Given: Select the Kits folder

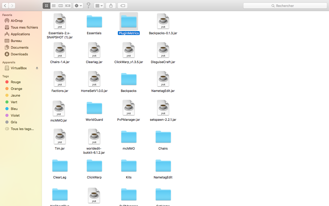Looking at the screenshot, I should coord(129,166).
